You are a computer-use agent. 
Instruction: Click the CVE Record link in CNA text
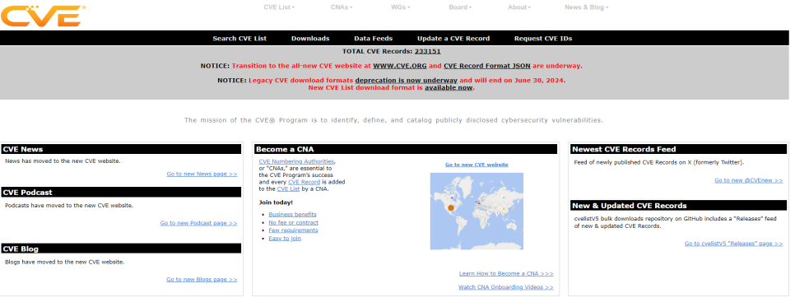click(x=304, y=182)
